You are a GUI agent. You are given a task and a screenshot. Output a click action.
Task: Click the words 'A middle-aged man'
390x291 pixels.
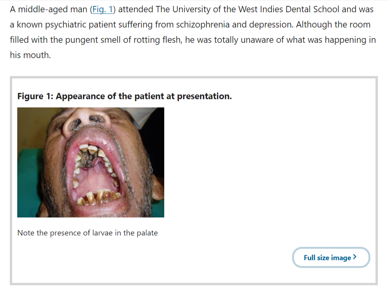[49, 9]
